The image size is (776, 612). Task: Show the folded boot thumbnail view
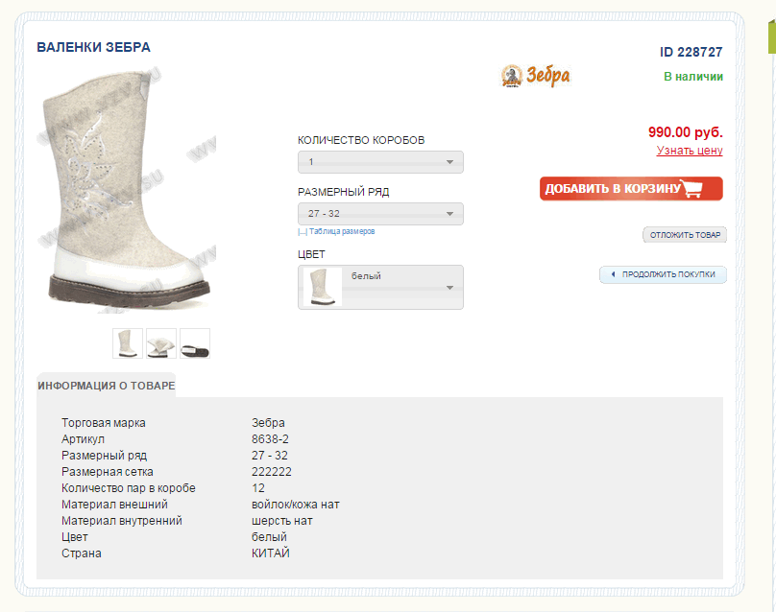pyautogui.click(x=161, y=343)
